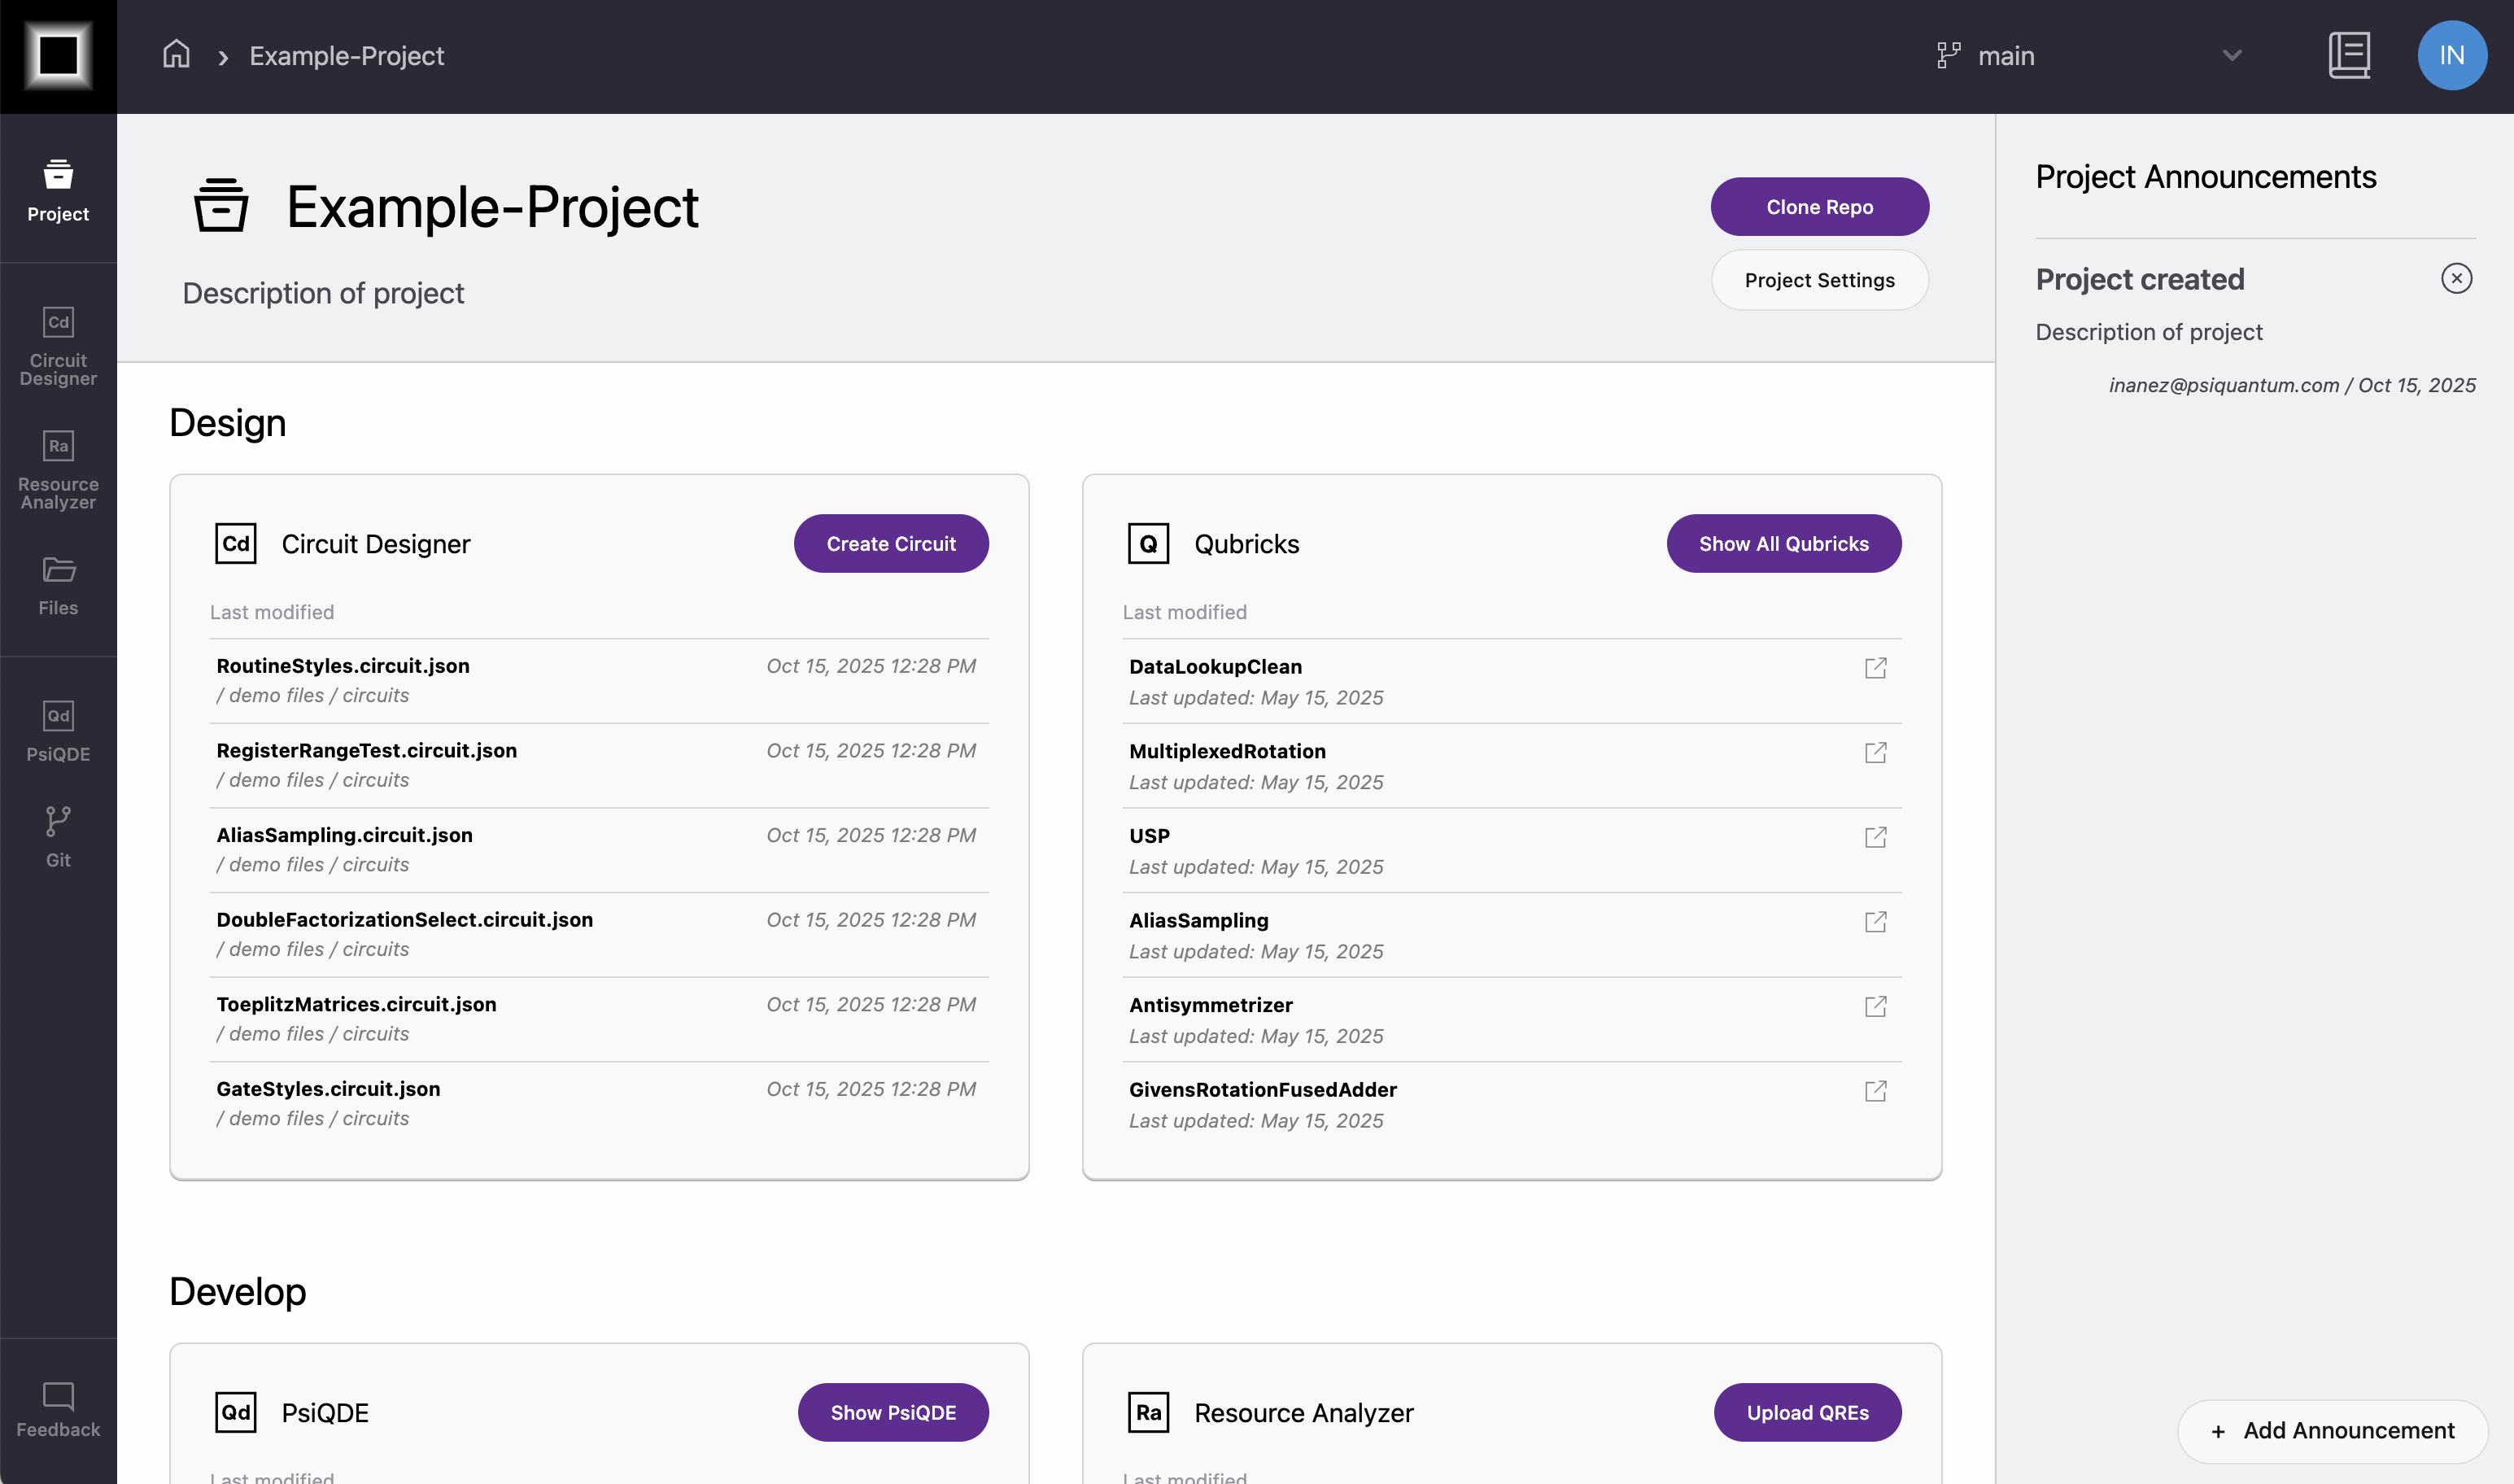The image size is (2514, 1484).
Task: Click the Project Announcements heading
Action: click(2205, 177)
